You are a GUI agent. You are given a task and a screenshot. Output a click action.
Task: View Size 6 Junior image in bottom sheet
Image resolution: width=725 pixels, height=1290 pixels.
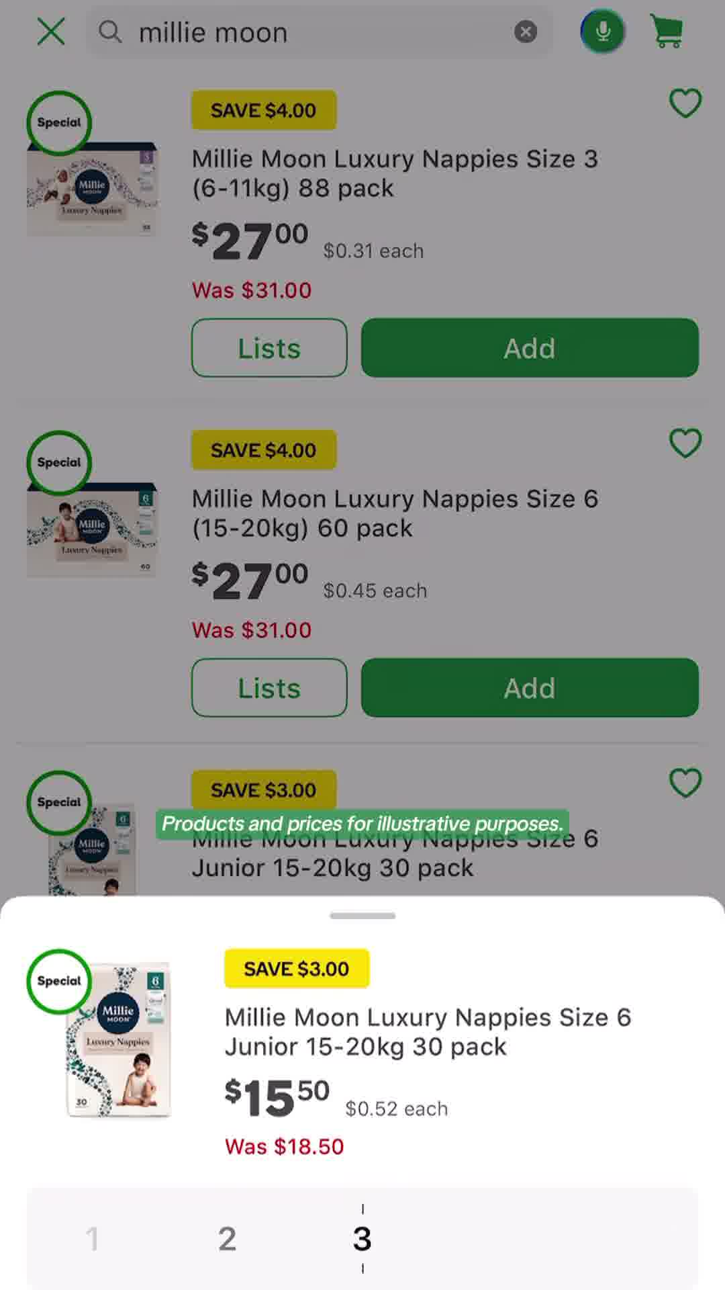[118, 1040]
